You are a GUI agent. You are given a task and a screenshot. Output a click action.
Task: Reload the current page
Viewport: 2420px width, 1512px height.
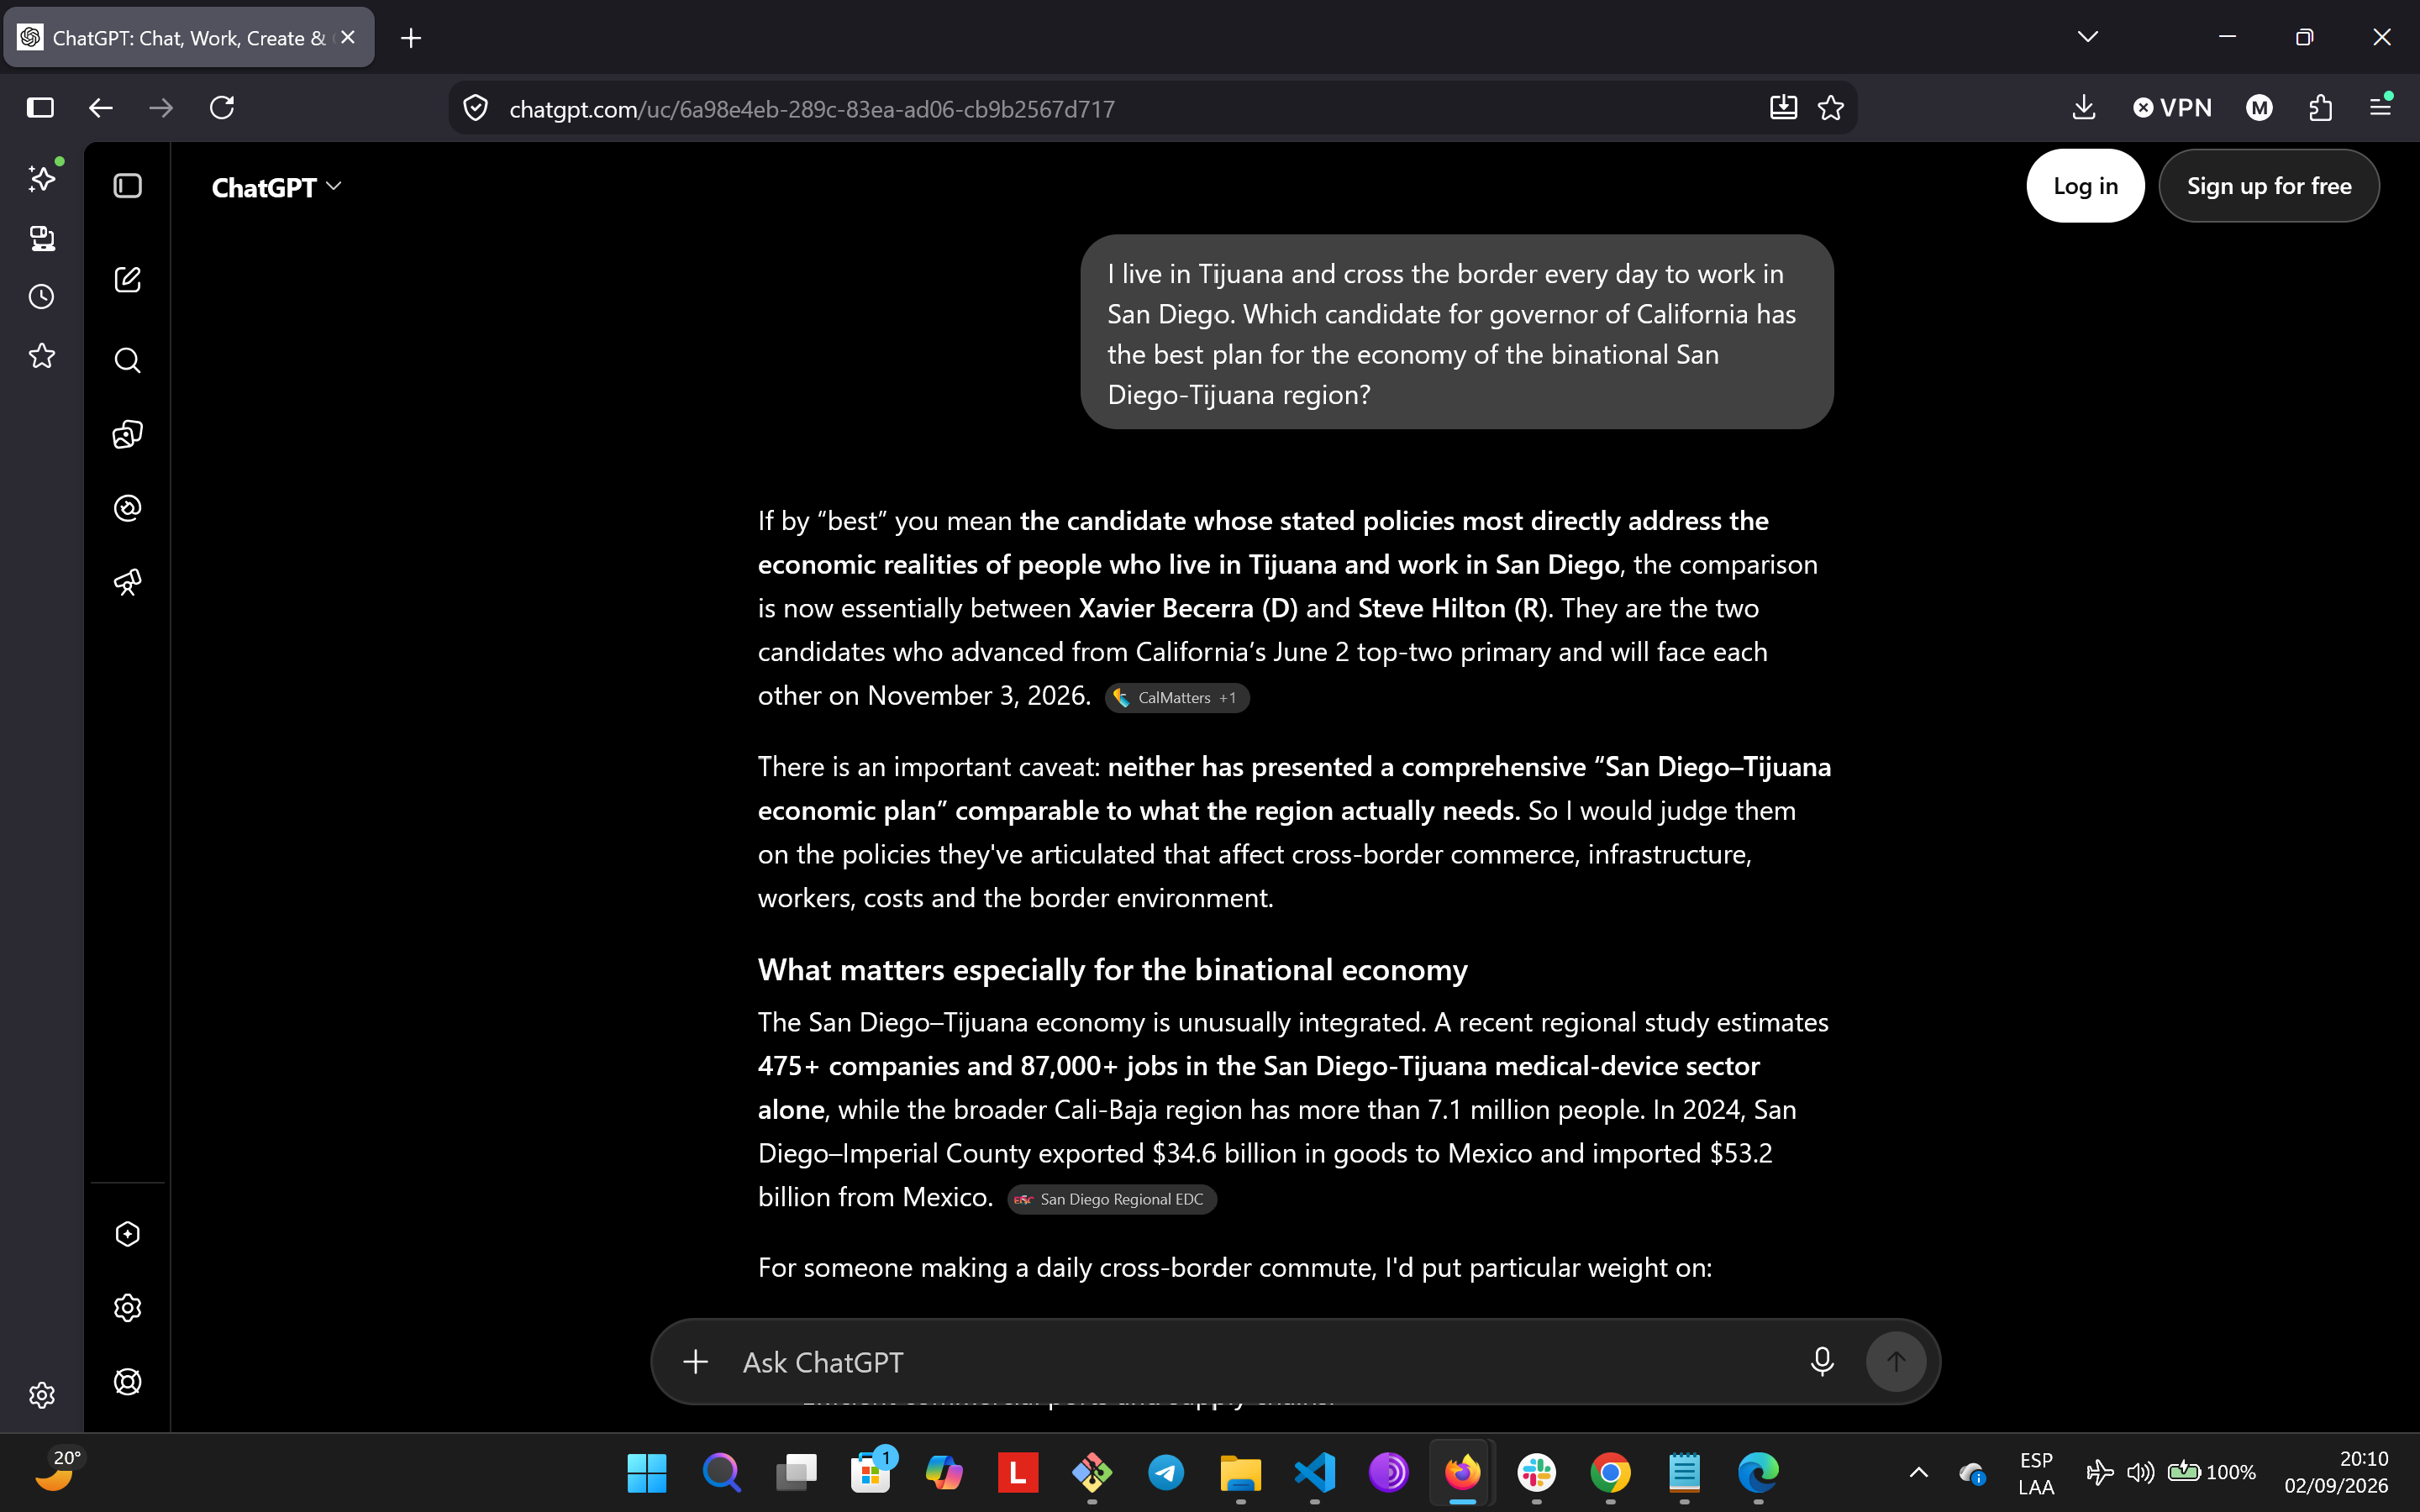(222, 108)
